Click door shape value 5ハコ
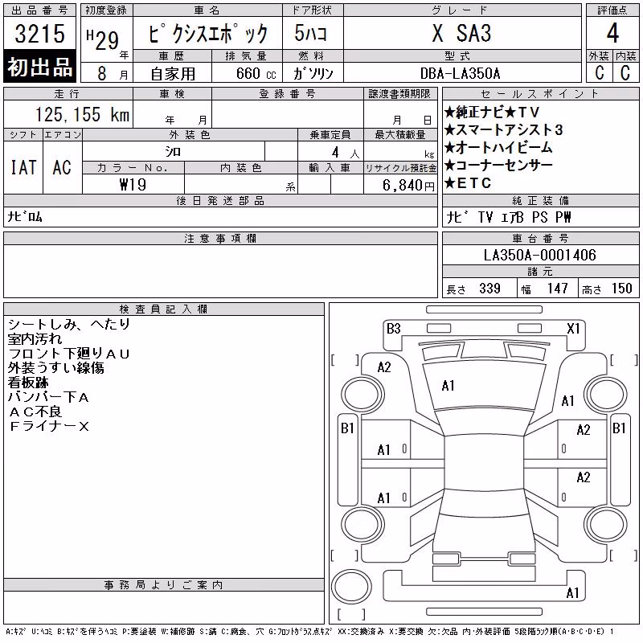Image resolution: width=643 pixels, height=643 pixels. tap(310, 33)
